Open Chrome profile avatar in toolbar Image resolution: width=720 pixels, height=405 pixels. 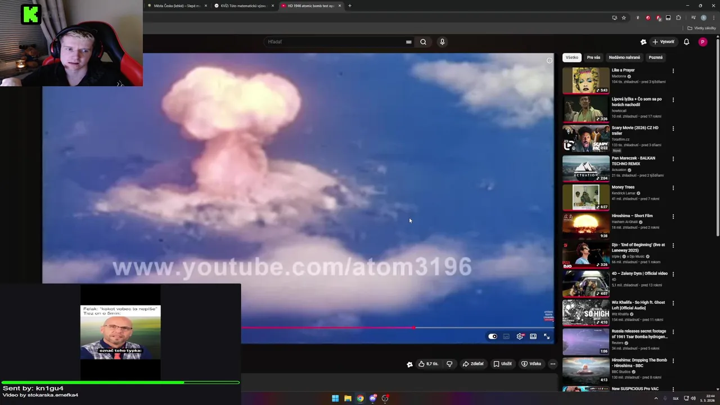point(703,17)
